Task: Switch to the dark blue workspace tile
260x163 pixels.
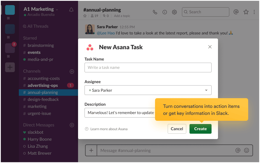Action: [x=10, y=29]
